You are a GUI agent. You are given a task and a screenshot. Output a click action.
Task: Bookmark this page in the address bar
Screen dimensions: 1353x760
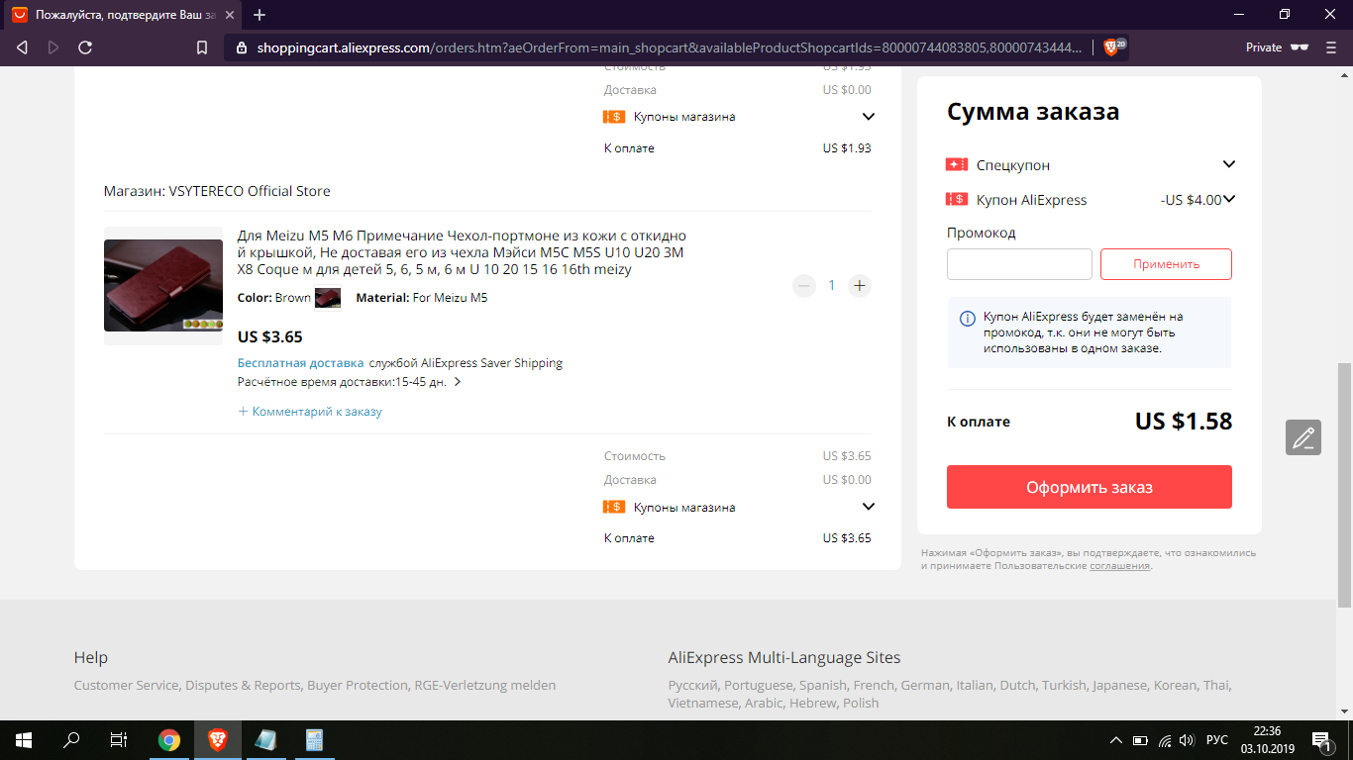point(202,47)
